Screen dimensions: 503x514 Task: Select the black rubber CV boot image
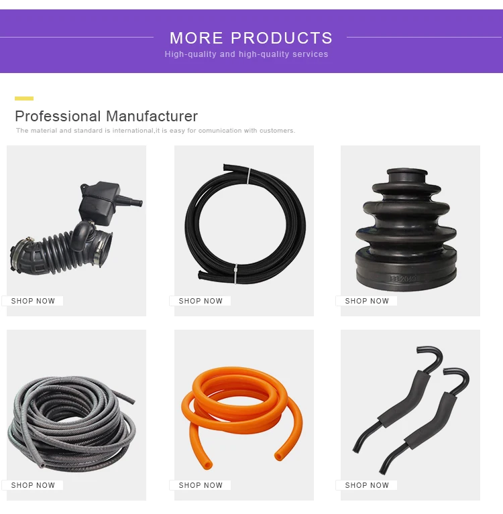click(406, 229)
